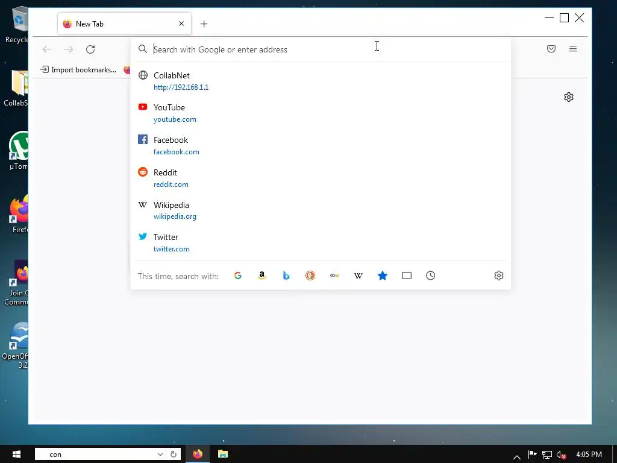Click Firefox icon in the taskbar
This screenshot has height=463, width=617.
[x=198, y=455]
